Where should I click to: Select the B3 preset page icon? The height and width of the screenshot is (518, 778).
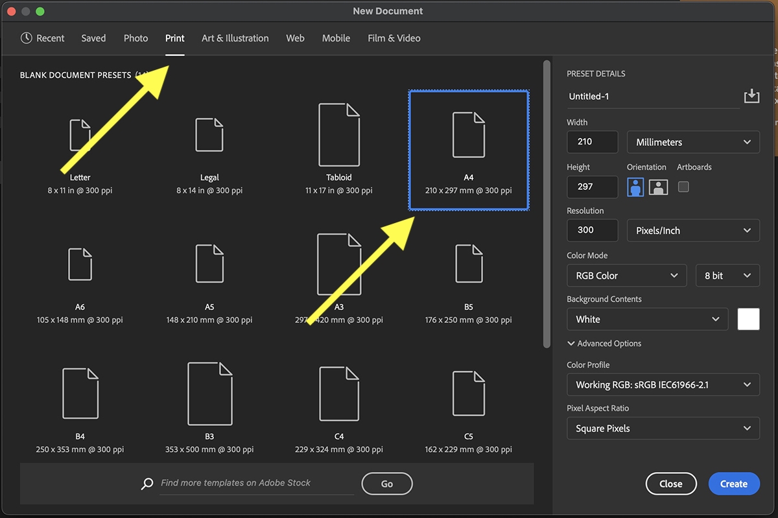(x=209, y=394)
